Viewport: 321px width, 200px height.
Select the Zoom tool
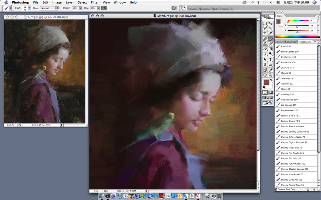(x=270, y=75)
